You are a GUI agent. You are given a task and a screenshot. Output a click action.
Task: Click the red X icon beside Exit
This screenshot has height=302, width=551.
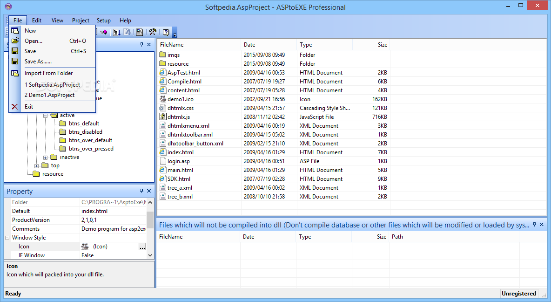tap(15, 107)
